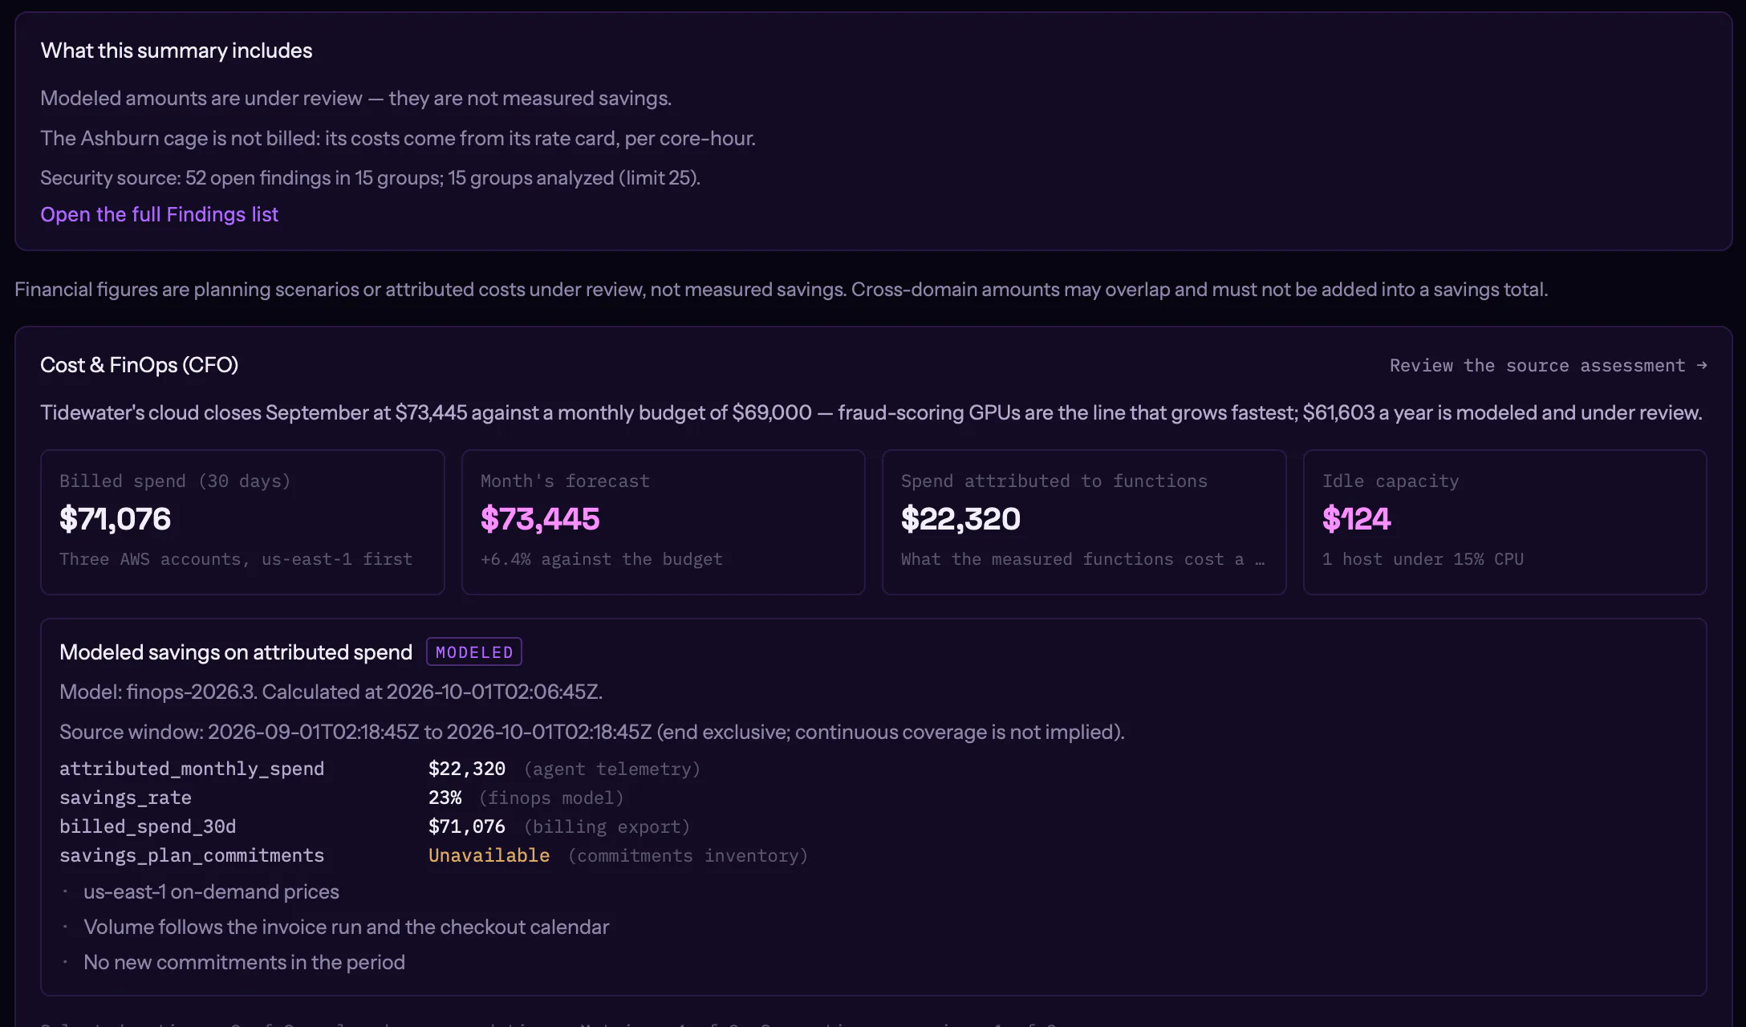Click the savings_plan_commitments row label
This screenshot has height=1027, width=1746.
click(192, 855)
